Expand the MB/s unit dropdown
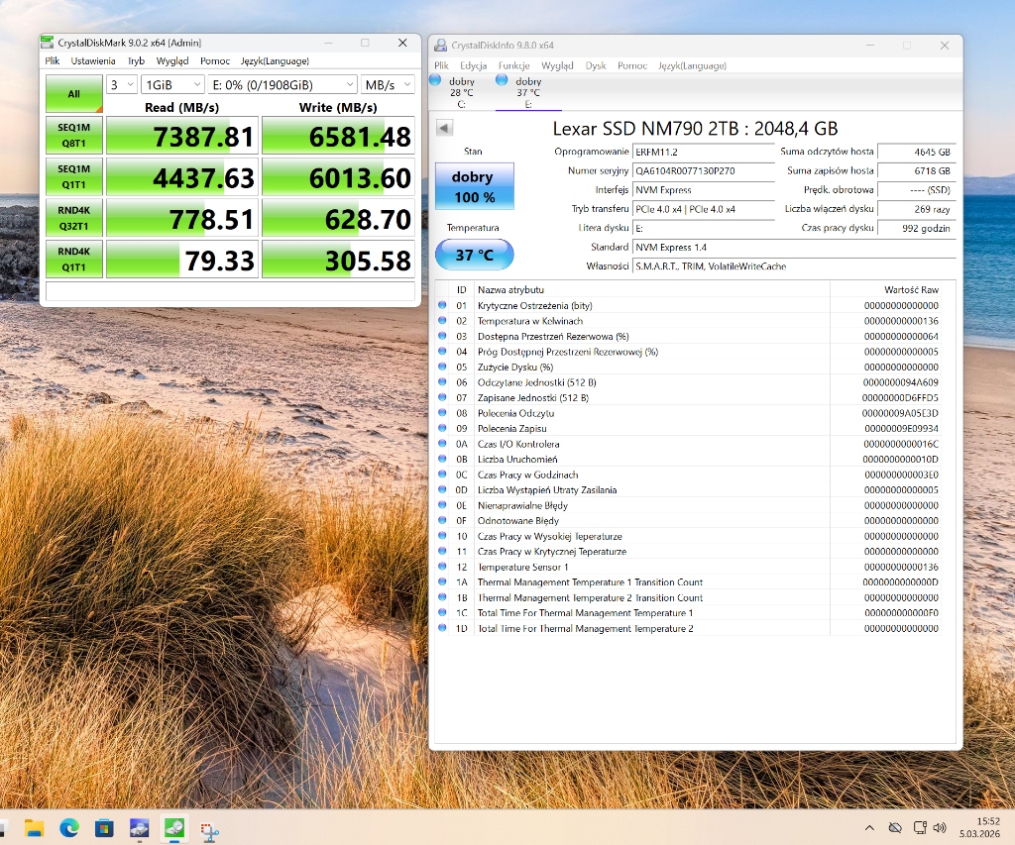Screen dimensions: 1015x845 388,85
